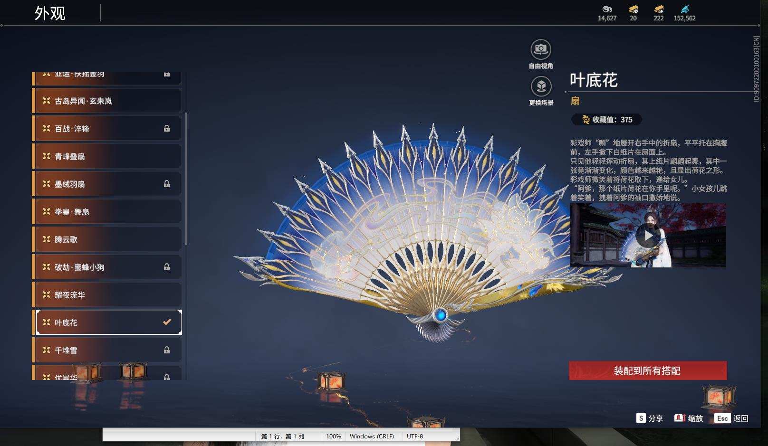Viewport: 768px width, 446px height.
Task: Click the mouse zoom icon
Action: [680, 418]
